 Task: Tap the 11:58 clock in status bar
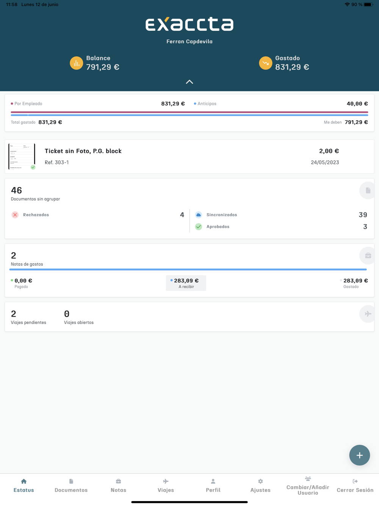pos(12,5)
